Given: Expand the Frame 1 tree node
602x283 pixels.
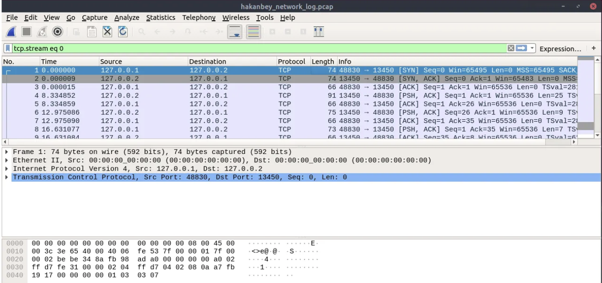Looking at the screenshot, I should 6,152.
